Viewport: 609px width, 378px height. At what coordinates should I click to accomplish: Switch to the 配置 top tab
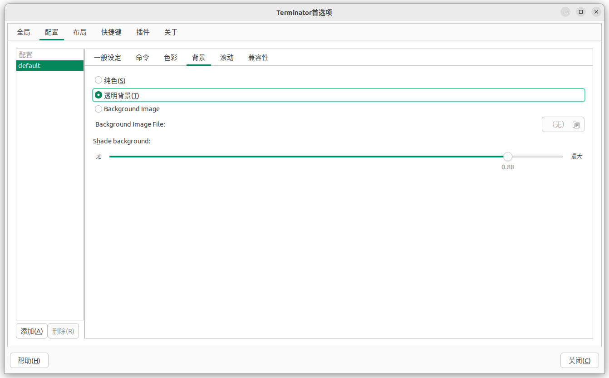(52, 32)
